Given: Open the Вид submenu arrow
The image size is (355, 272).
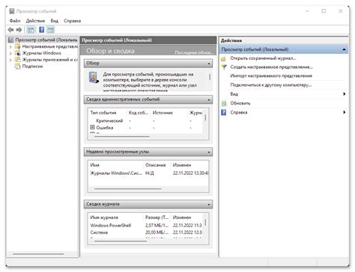Looking at the screenshot, I should pos(345,94).
